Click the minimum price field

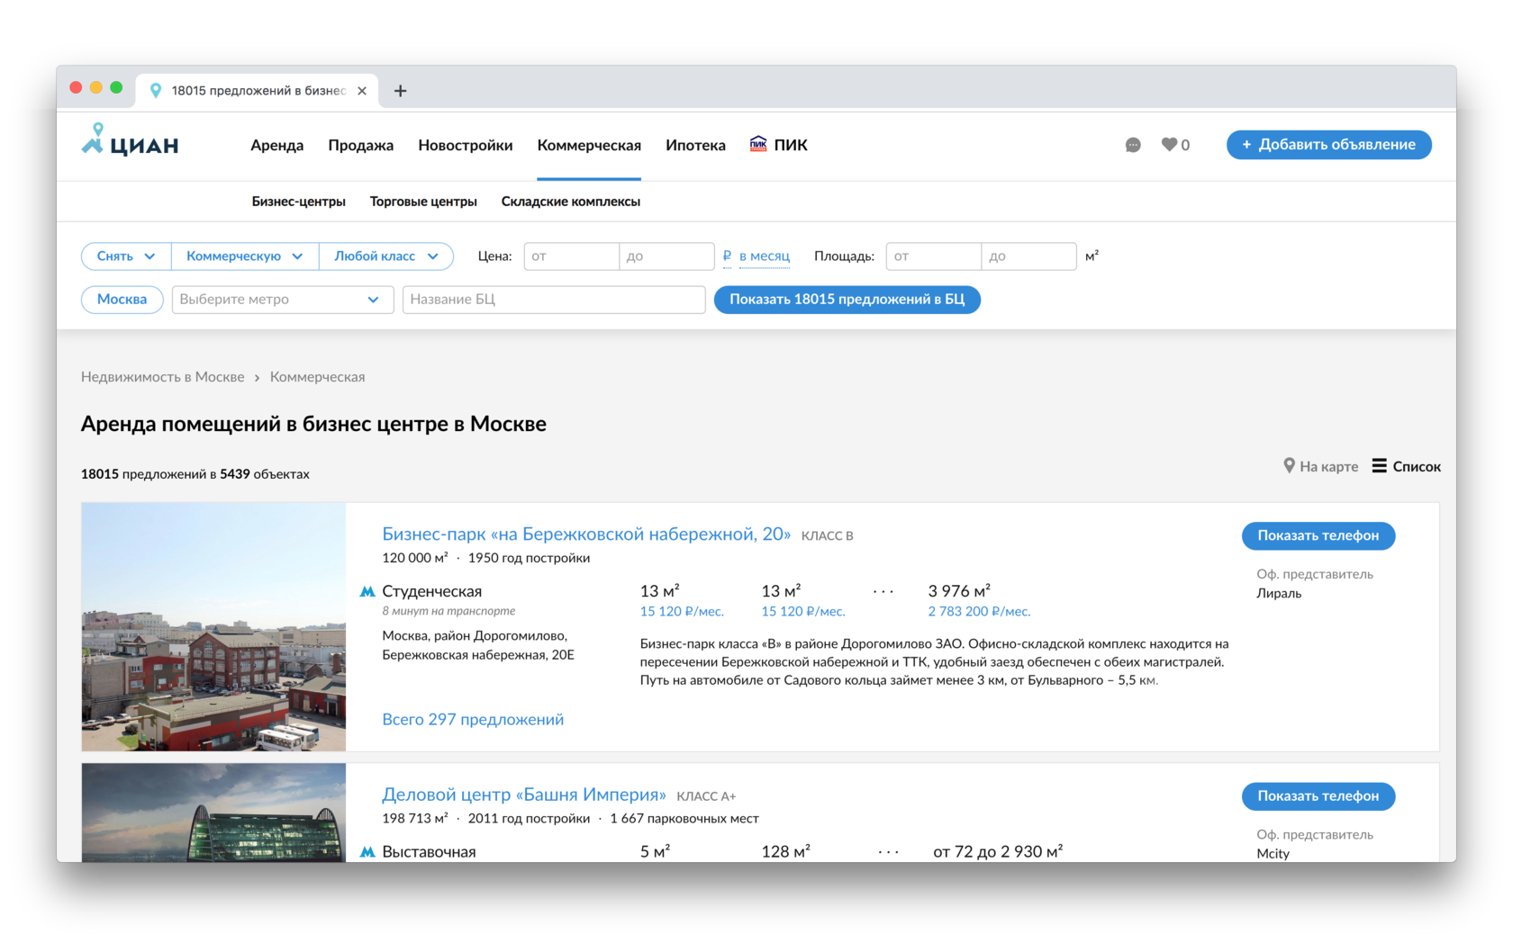[572, 256]
